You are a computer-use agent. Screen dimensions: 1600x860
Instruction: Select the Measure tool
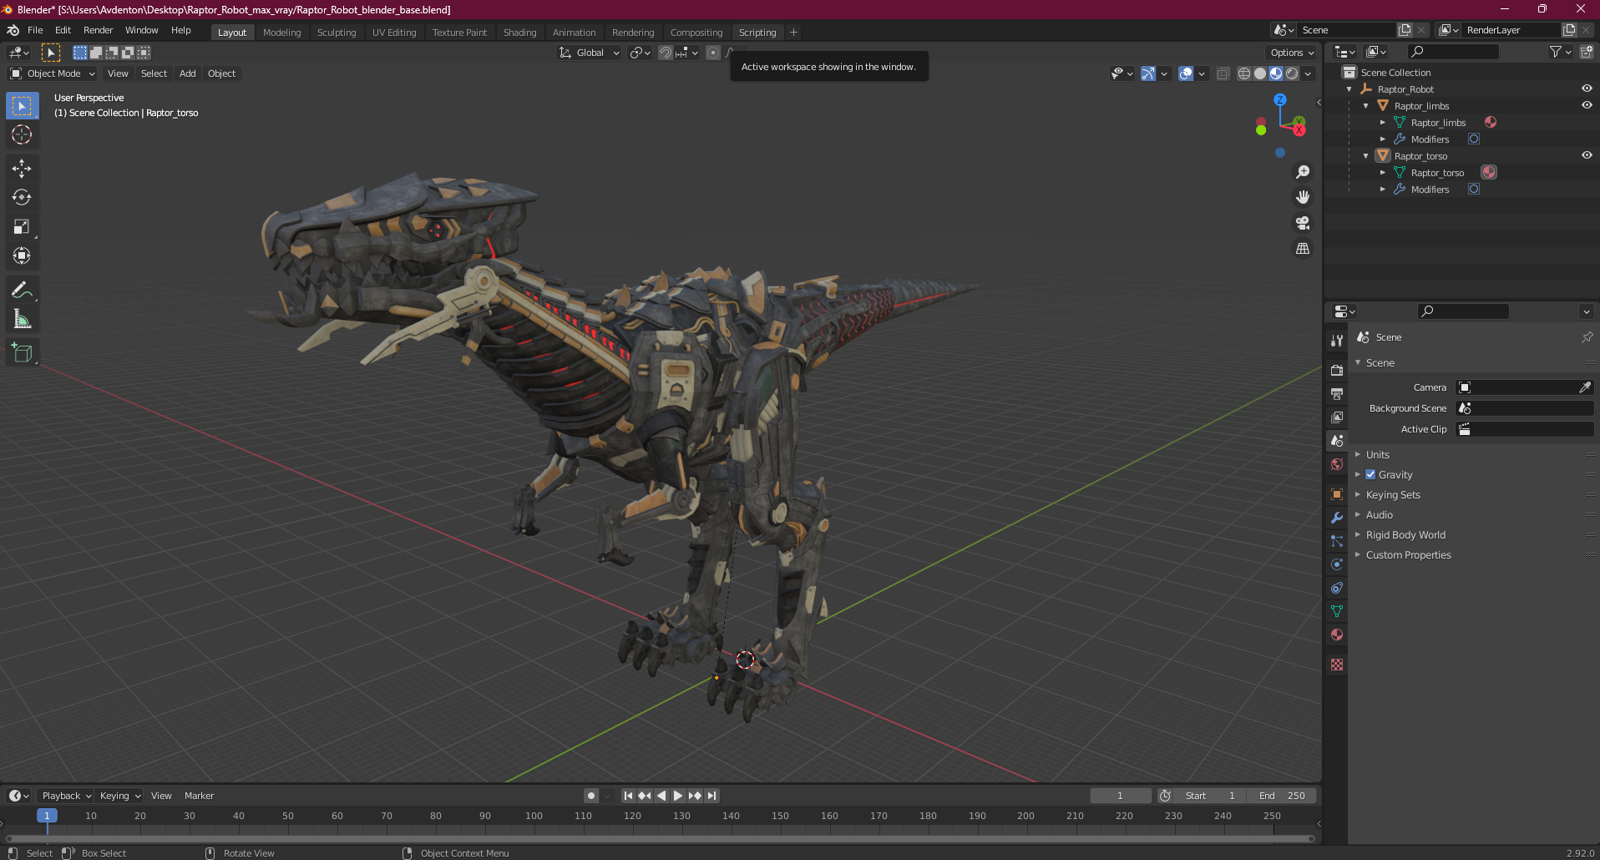(x=22, y=320)
